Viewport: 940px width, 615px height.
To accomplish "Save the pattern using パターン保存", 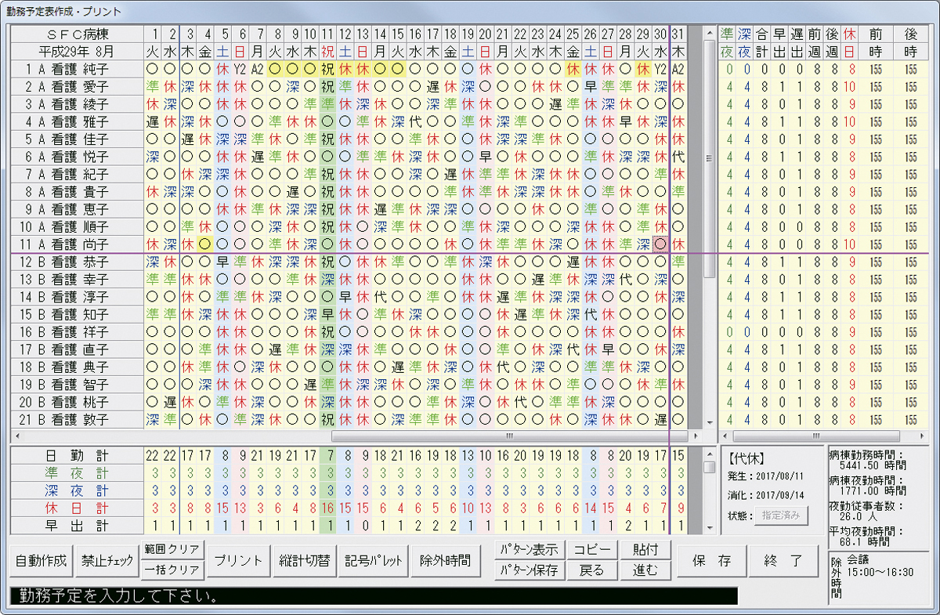I will pyautogui.click(x=530, y=570).
